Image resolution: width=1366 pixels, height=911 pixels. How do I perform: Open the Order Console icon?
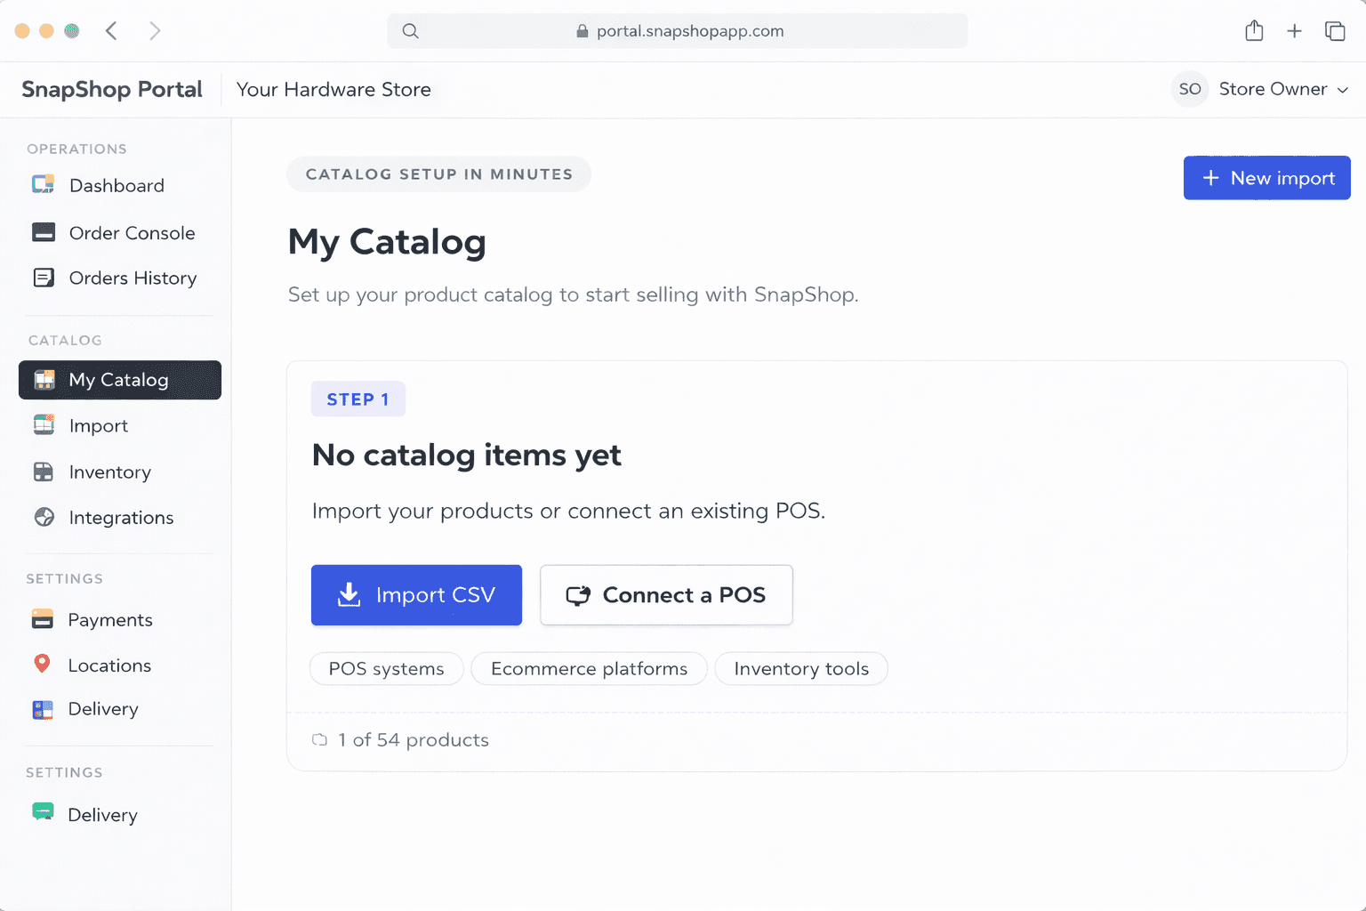click(x=43, y=232)
